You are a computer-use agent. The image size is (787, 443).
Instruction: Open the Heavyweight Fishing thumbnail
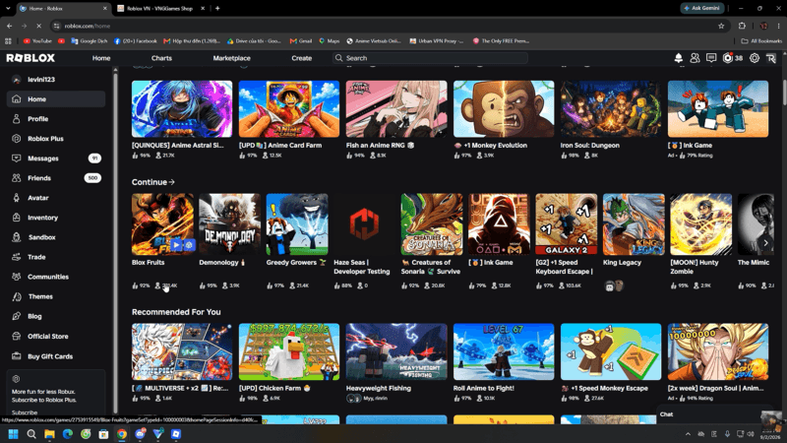click(396, 351)
